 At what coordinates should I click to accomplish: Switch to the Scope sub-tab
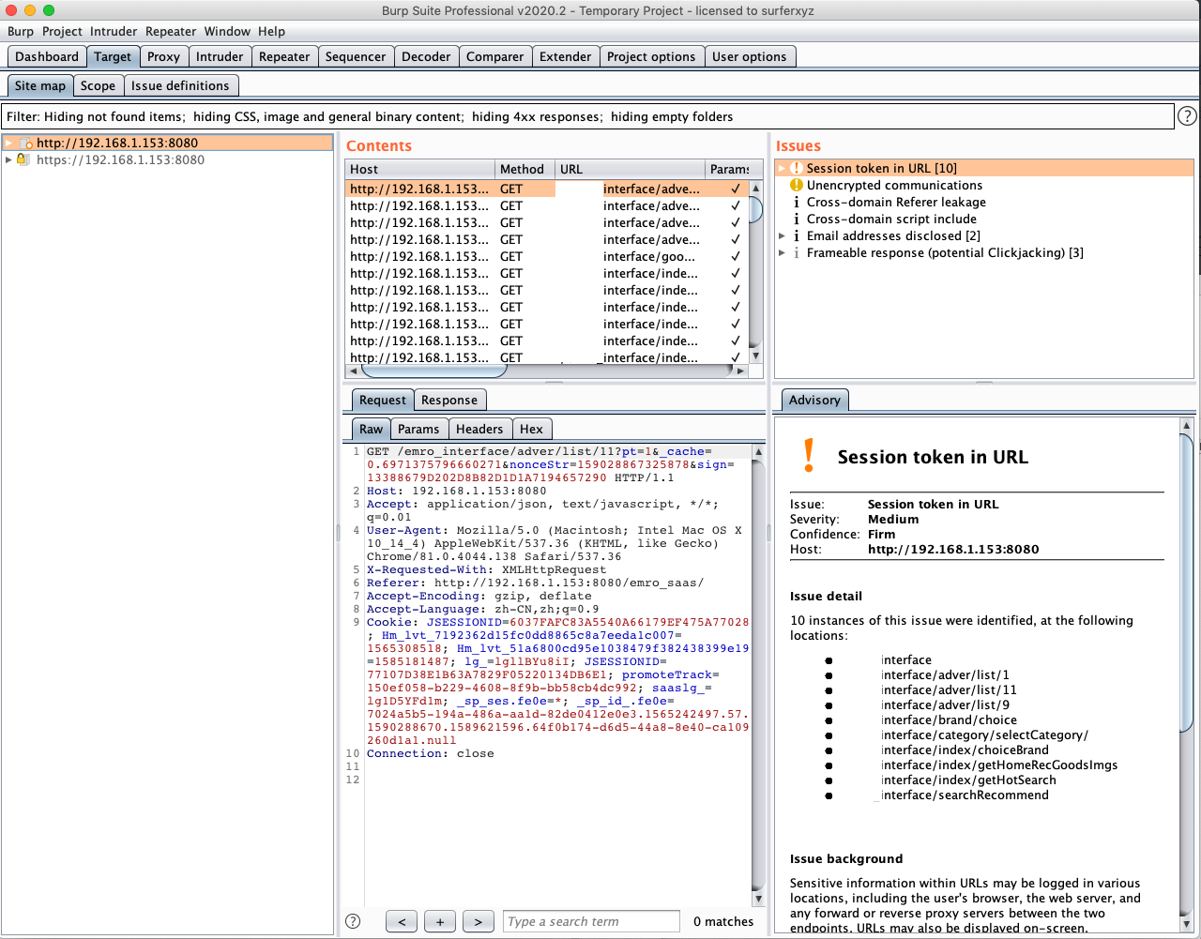pyautogui.click(x=98, y=85)
